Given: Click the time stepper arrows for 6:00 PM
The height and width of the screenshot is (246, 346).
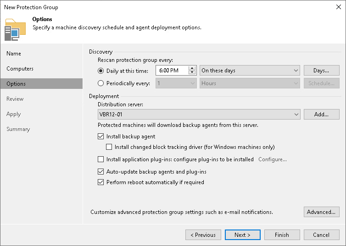Looking at the screenshot, I should pyautogui.click(x=193, y=71).
